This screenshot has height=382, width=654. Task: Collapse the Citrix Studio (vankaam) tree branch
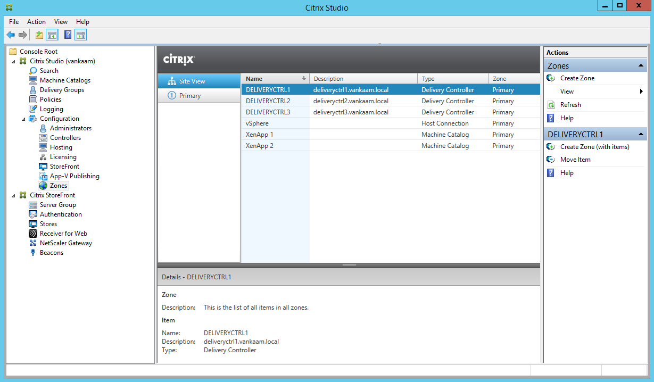(x=13, y=61)
